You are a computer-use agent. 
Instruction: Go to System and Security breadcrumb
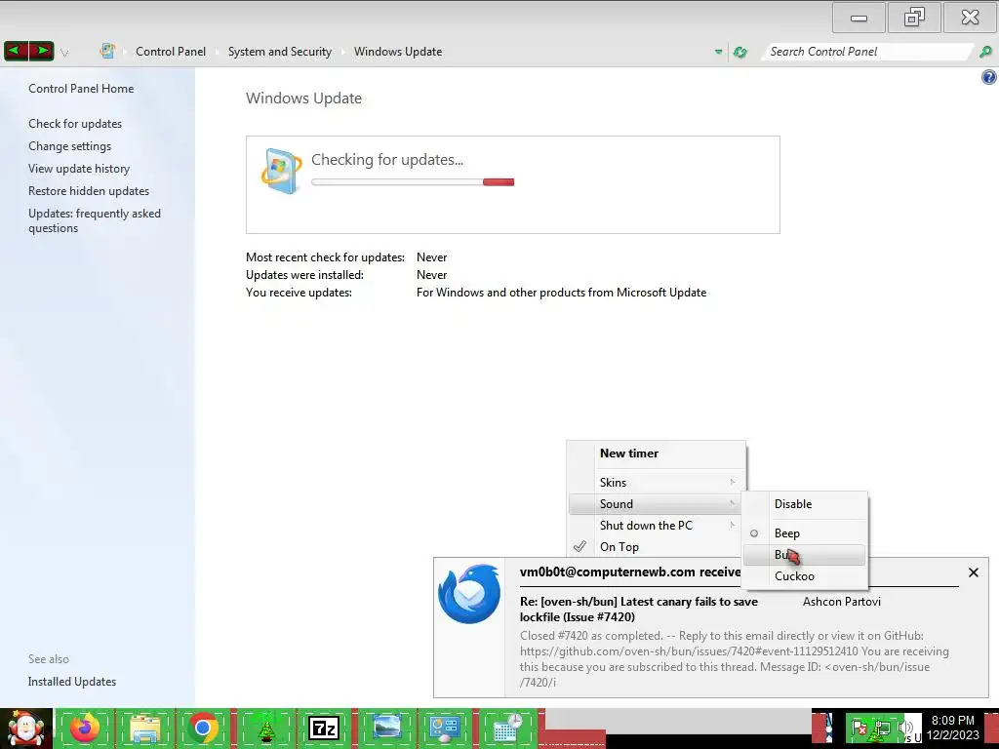point(280,52)
